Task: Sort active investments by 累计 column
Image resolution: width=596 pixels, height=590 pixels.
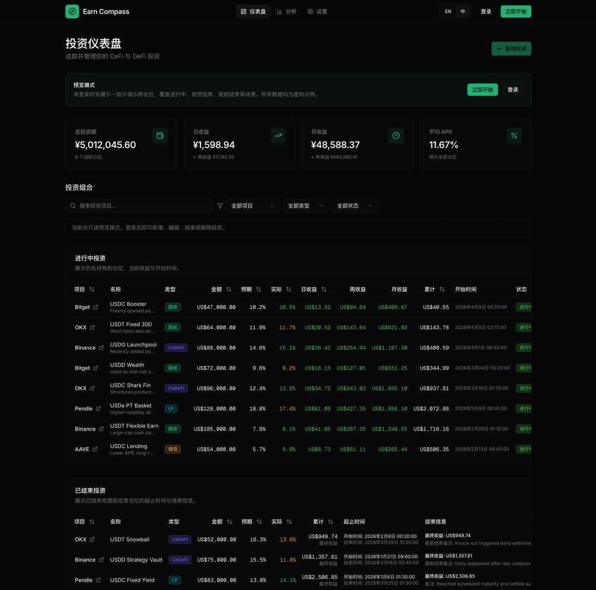Action: [435, 289]
